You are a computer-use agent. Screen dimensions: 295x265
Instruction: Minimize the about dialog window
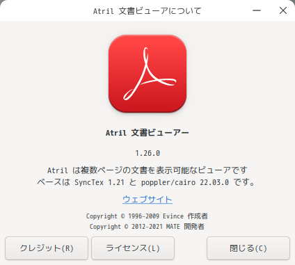(257, 10)
